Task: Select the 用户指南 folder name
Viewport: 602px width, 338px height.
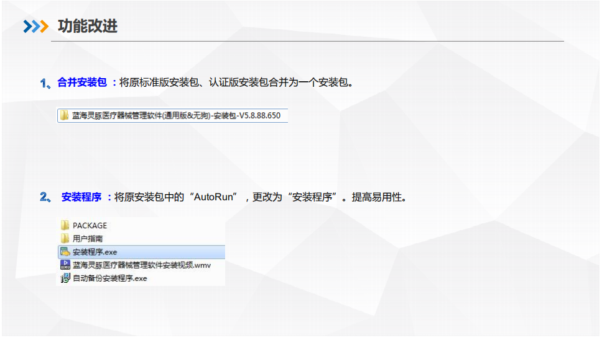Action: coord(88,238)
